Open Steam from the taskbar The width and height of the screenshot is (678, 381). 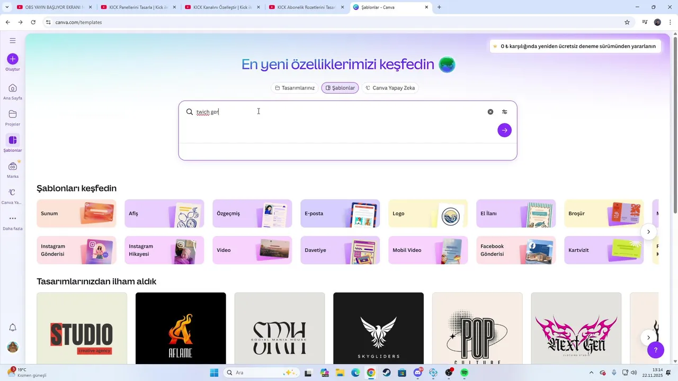click(387, 373)
